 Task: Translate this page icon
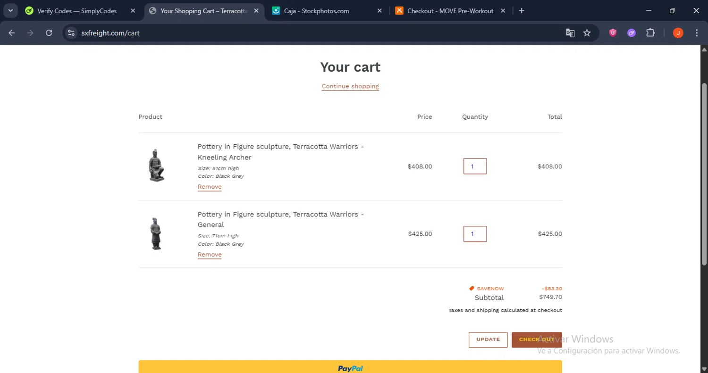(570, 33)
